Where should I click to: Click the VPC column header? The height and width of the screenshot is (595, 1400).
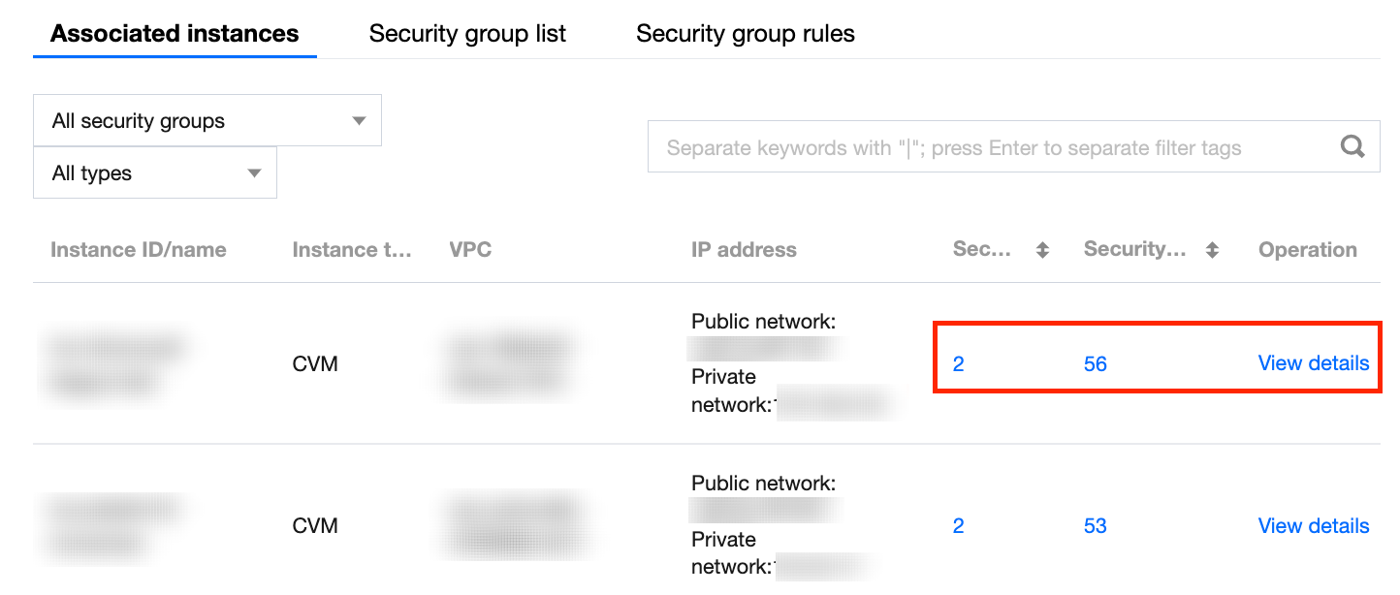470,250
